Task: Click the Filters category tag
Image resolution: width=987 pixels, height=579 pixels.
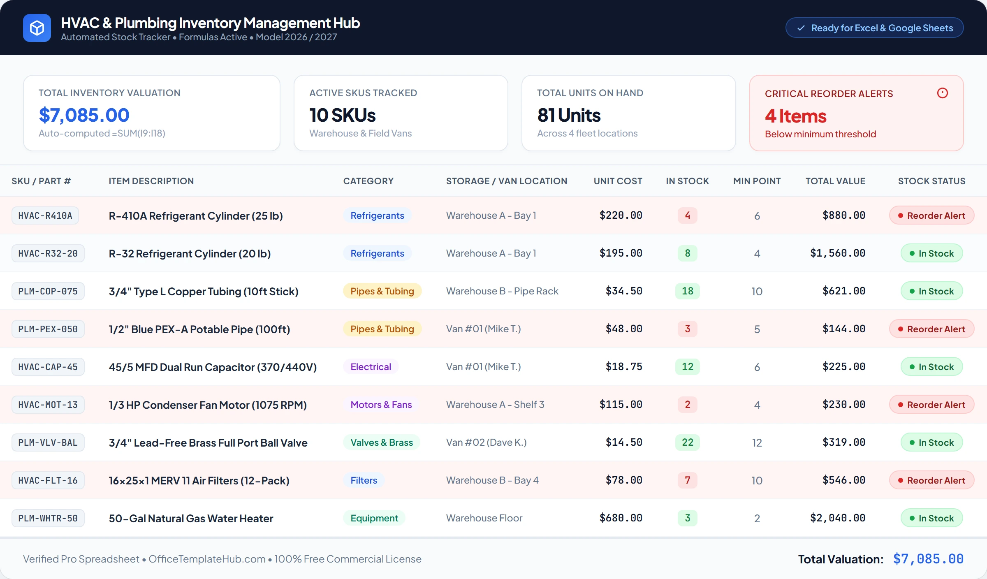Action: (364, 480)
